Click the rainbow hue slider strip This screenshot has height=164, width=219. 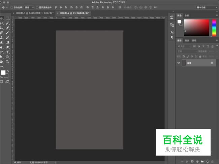[x=214, y=27]
